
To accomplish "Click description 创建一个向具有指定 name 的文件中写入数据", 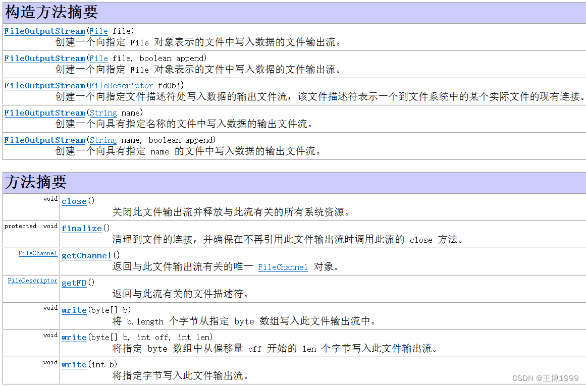I will [x=188, y=151].
